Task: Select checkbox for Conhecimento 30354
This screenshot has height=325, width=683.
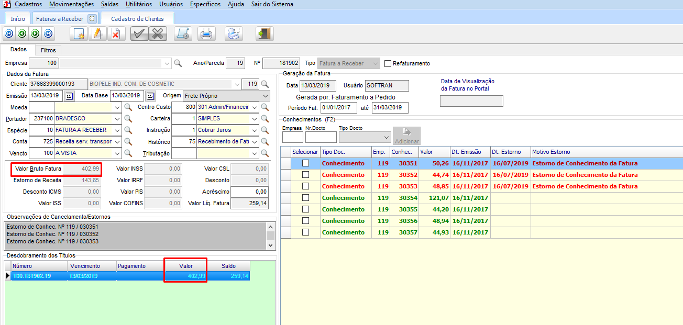Action: click(x=306, y=198)
